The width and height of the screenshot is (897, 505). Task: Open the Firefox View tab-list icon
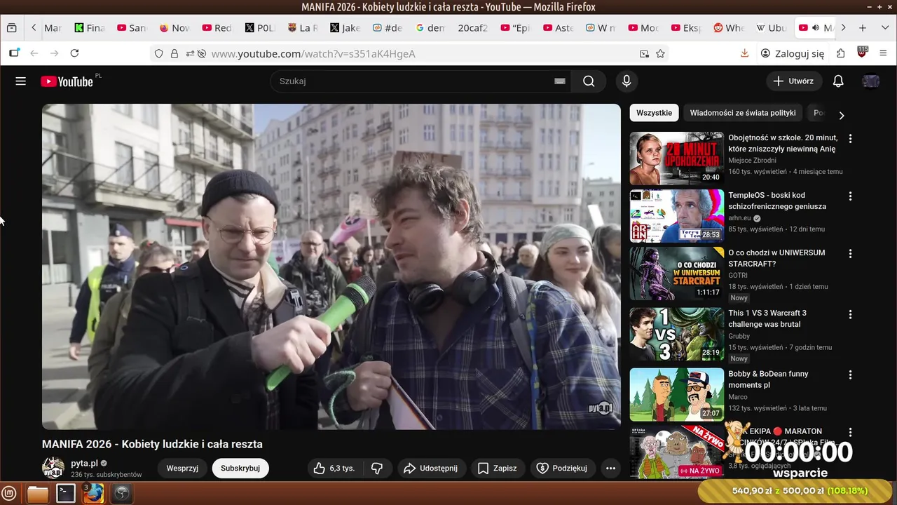(x=11, y=28)
